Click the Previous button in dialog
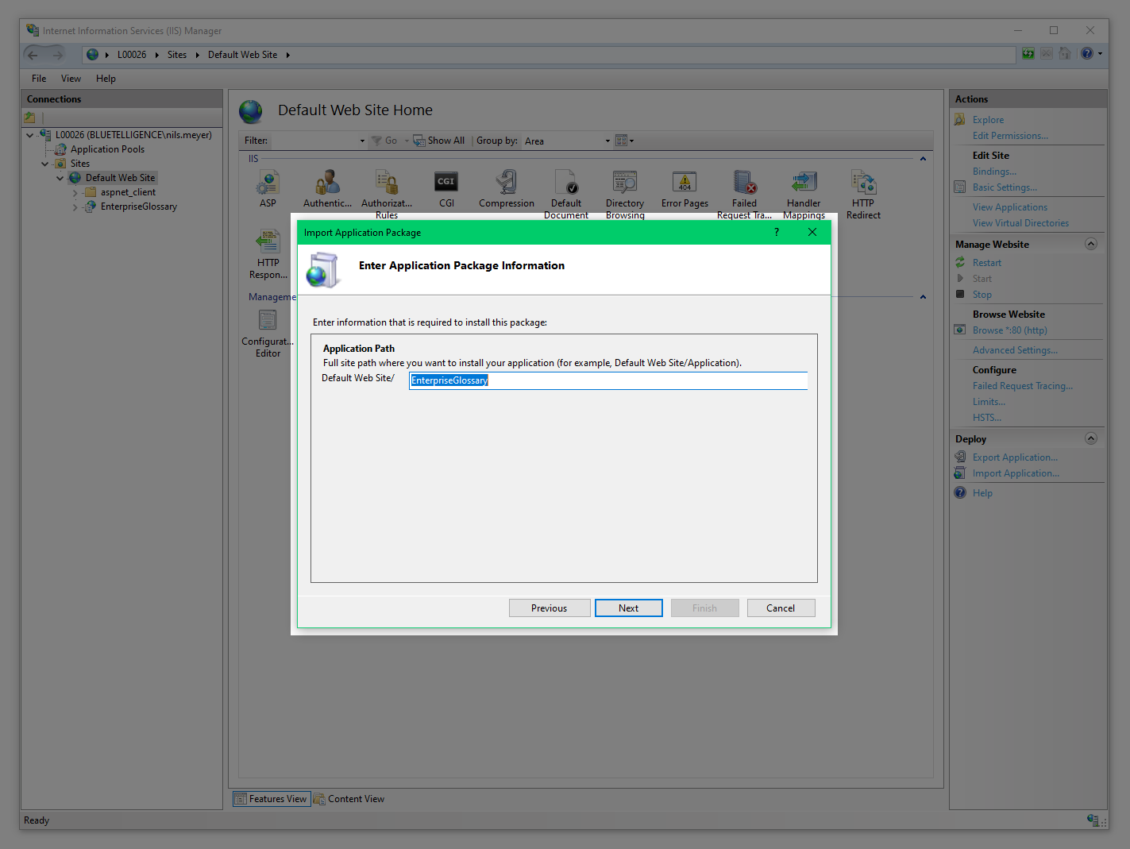Viewport: 1130px width, 849px height. [549, 608]
